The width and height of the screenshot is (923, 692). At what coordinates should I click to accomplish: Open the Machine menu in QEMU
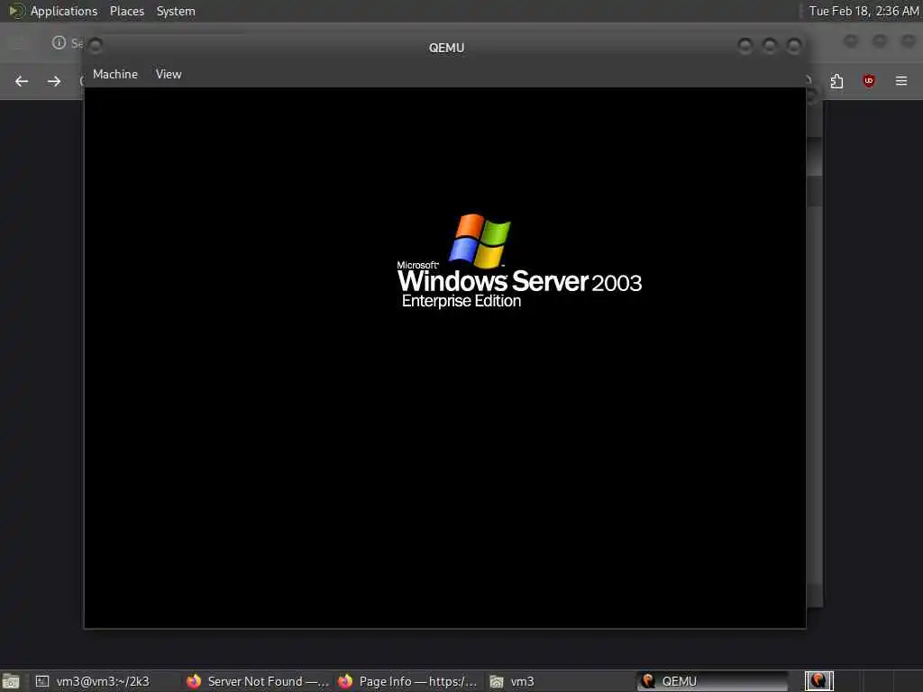tap(114, 74)
